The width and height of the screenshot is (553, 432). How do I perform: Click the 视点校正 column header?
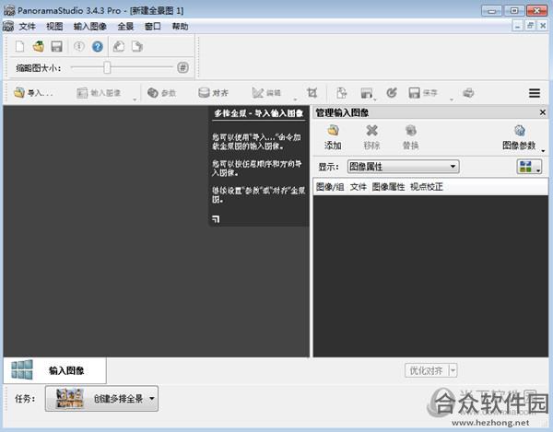coord(427,187)
